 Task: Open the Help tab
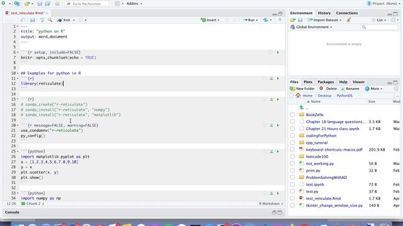(x=343, y=82)
